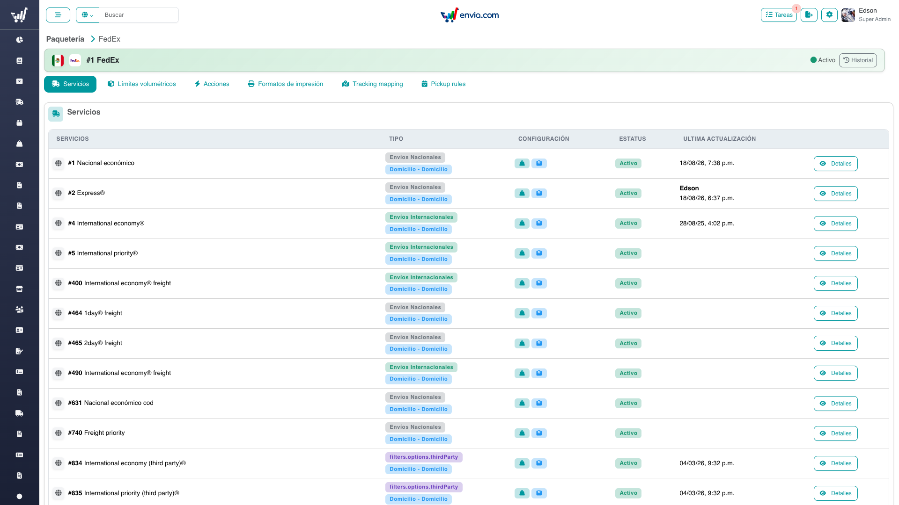Open Detalles for #834 International economy (third party)

click(835, 463)
